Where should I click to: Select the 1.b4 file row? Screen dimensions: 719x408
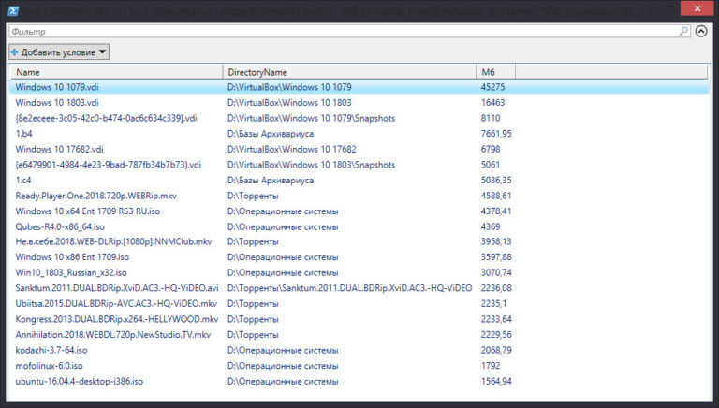(x=24, y=134)
